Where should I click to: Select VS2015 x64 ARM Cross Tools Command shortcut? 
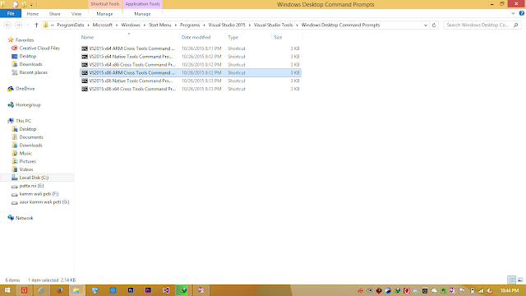(190, 49)
